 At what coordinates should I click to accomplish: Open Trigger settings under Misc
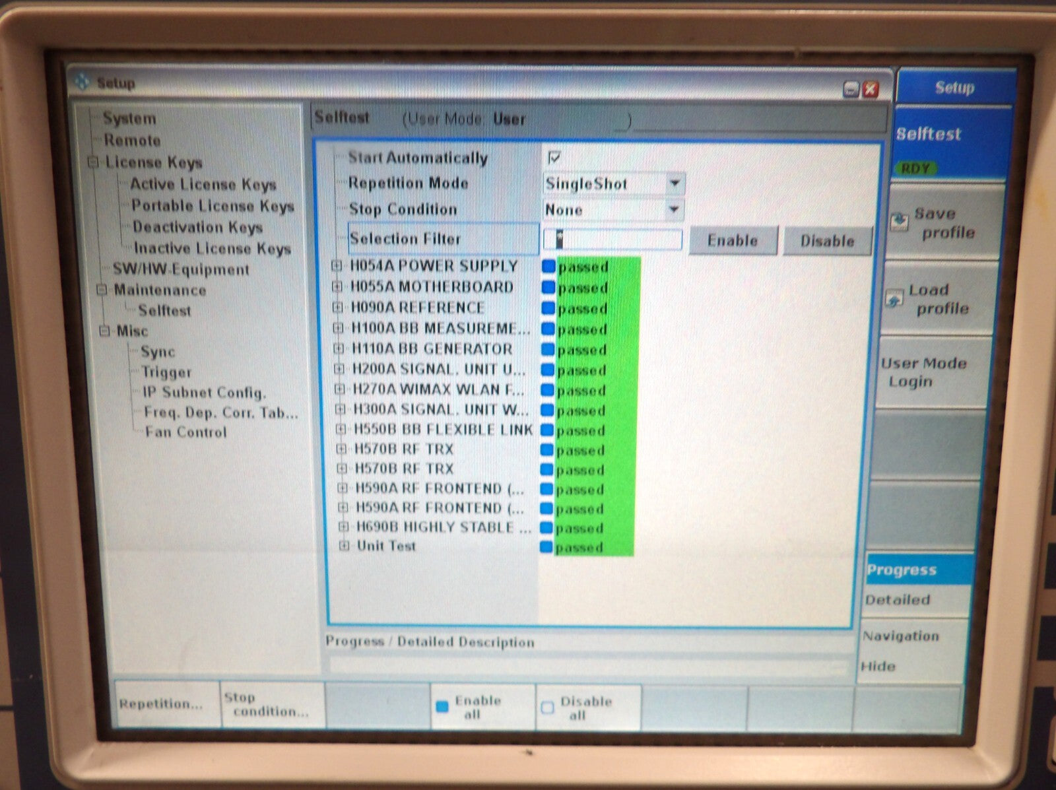[x=166, y=372]
